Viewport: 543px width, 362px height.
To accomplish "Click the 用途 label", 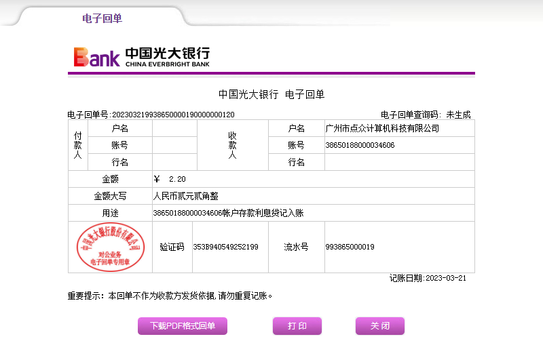I will [x=110, y=213].
